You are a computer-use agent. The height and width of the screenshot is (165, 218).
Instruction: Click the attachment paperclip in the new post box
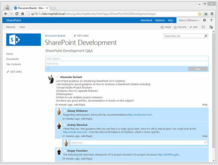48,69
